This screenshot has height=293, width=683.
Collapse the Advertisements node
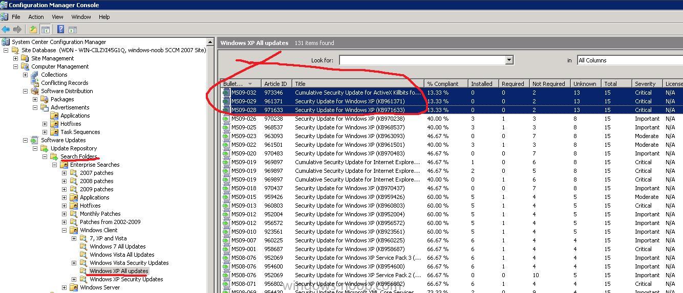click(35, 107)
